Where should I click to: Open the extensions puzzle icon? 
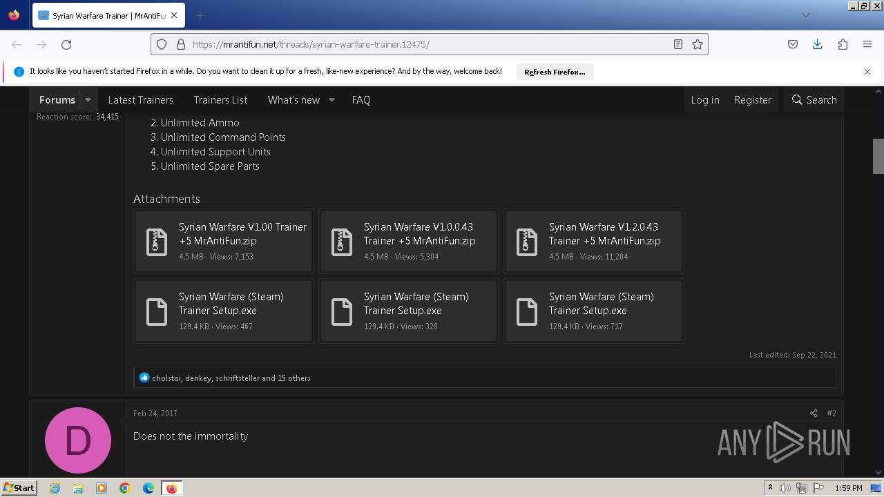843,44
